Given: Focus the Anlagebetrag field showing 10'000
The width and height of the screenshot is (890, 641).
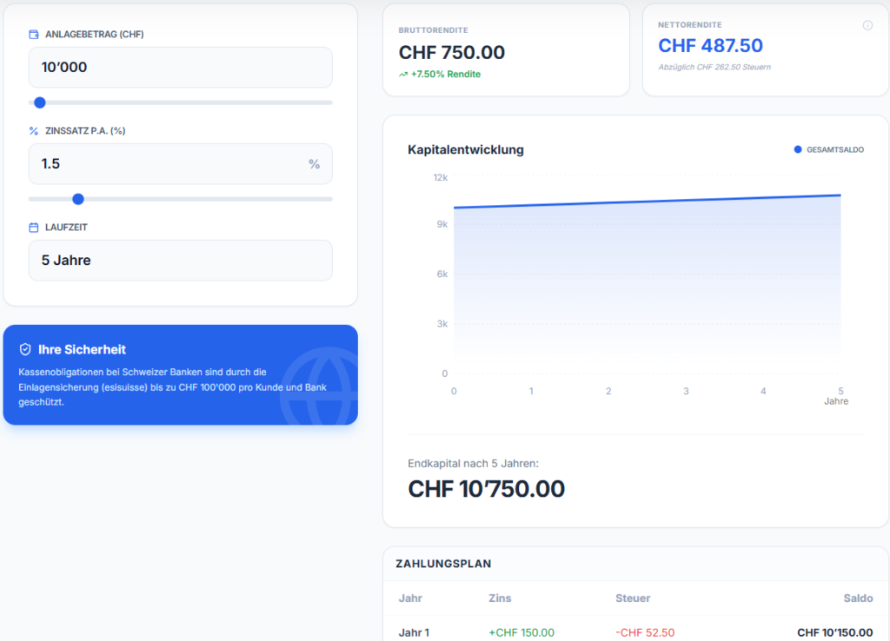Looking at the screenshot, I should point(180,67).
